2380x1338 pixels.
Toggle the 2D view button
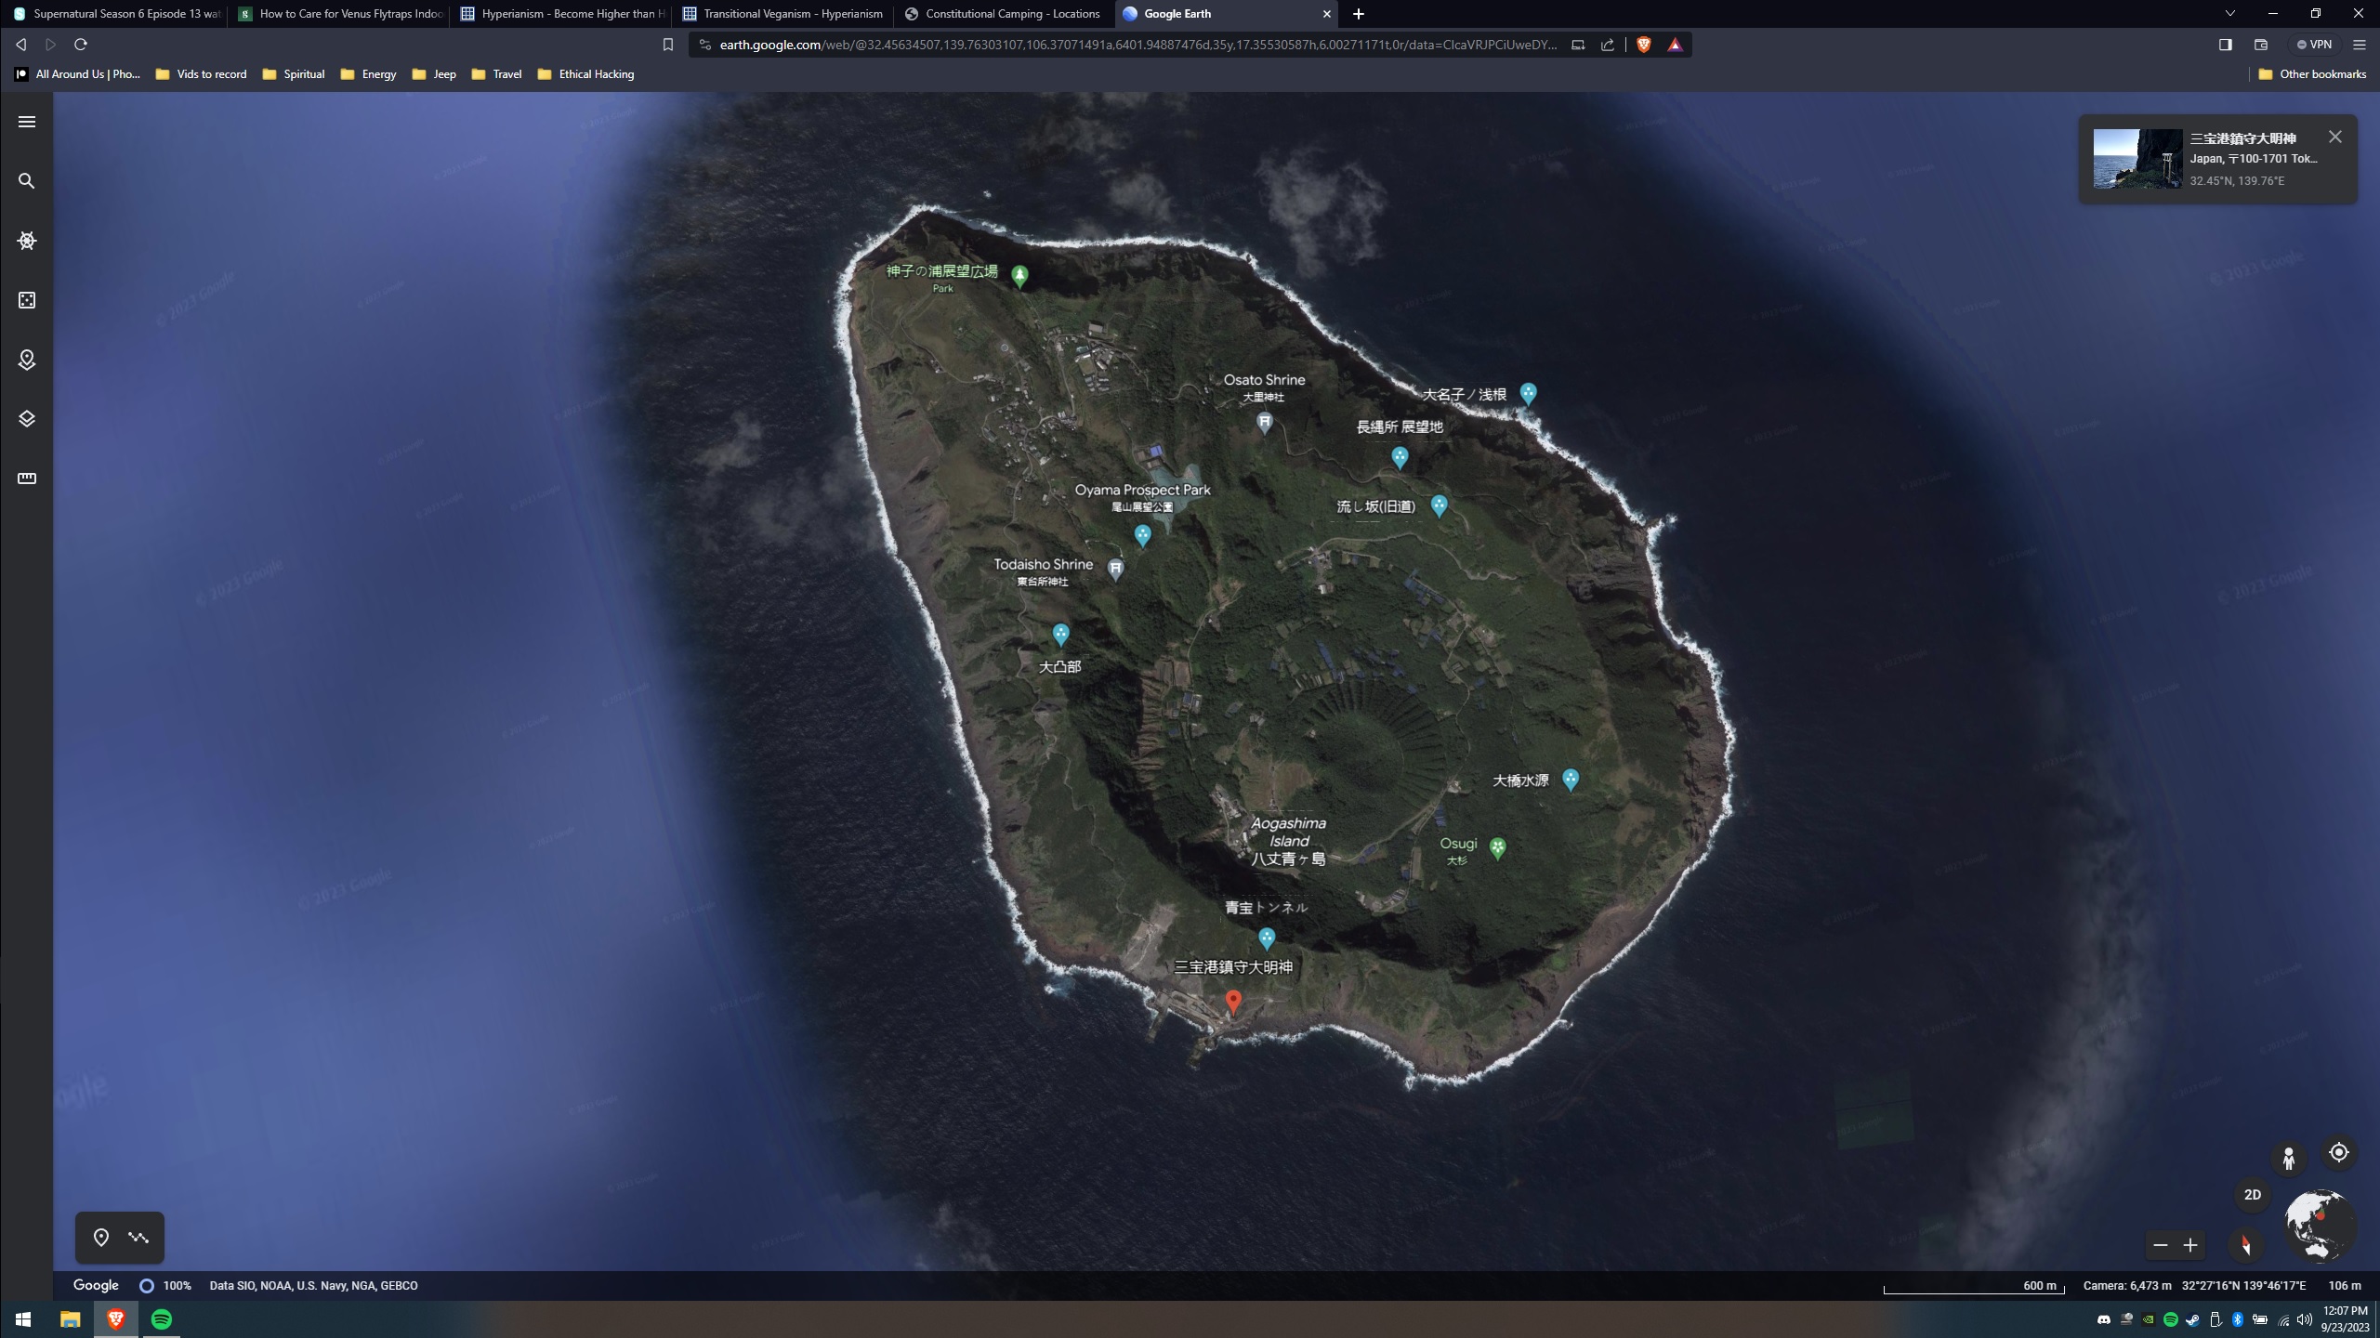(2253, 1195)
